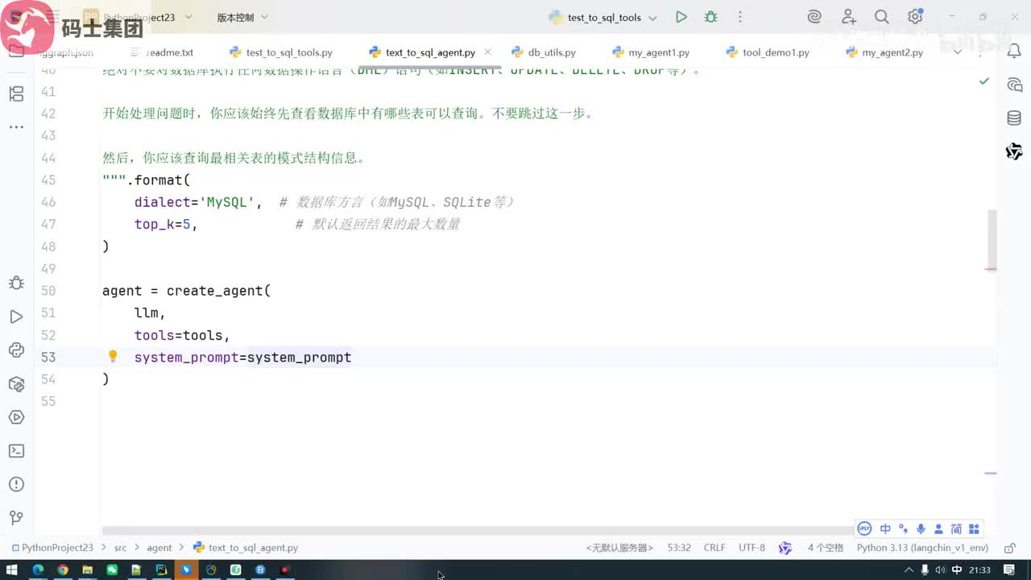Open notifications bell panel
The height and width of the screenshot is (580, 1031).
1014,52
